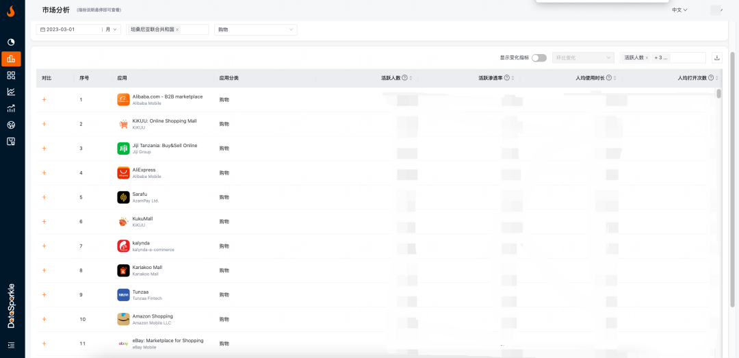
Task: Open the growth bars arrow sidebar icon
Action: [11, 108]
